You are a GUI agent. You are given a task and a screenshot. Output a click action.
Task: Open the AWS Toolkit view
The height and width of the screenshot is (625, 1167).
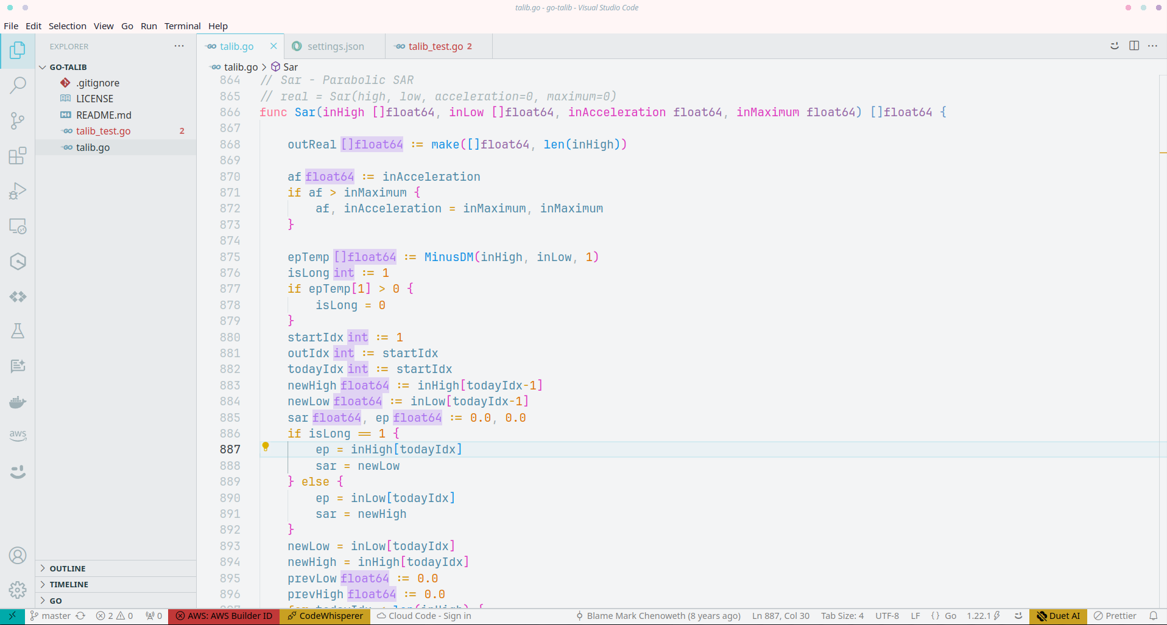(x=18, y=436)
